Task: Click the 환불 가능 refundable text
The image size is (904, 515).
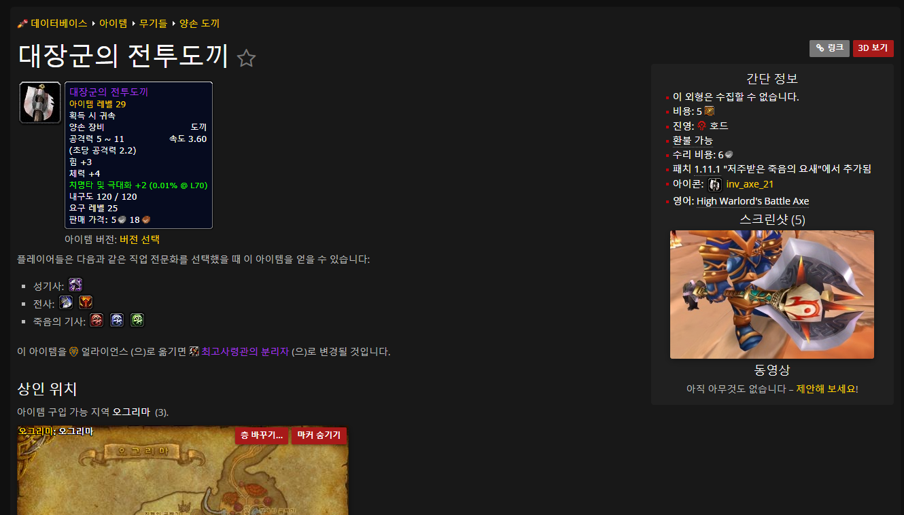Action: [x=693, y=140]
